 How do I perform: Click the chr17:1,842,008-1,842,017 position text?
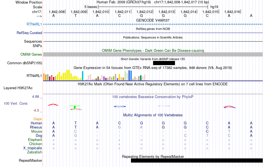(182, 2)
